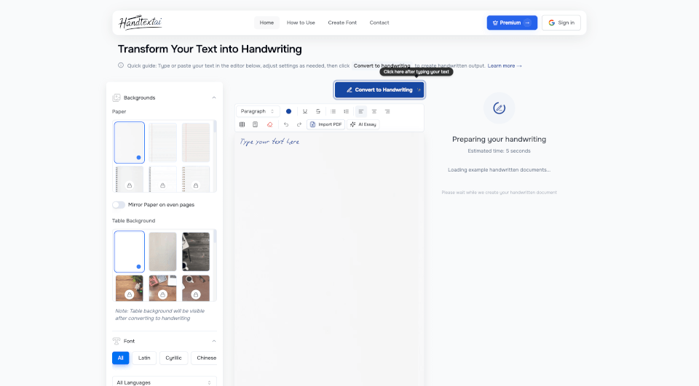Click the Handtextai logo
Viewport: 699px width, 386px height.
point(141,23)
